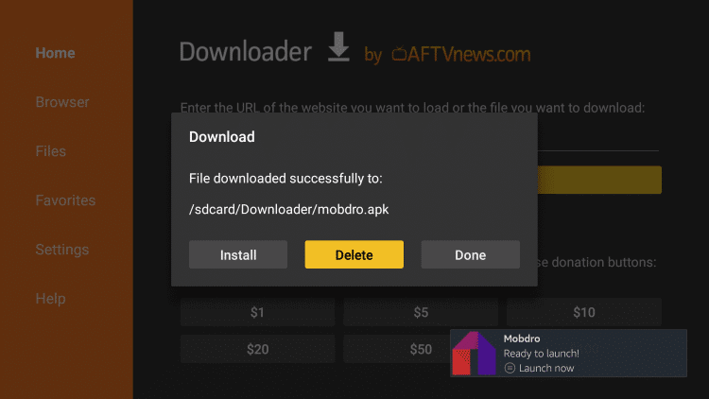The width and height of the screenshot is (709, 399).
Task: Open the Help section
Action: tap(51, 299)
